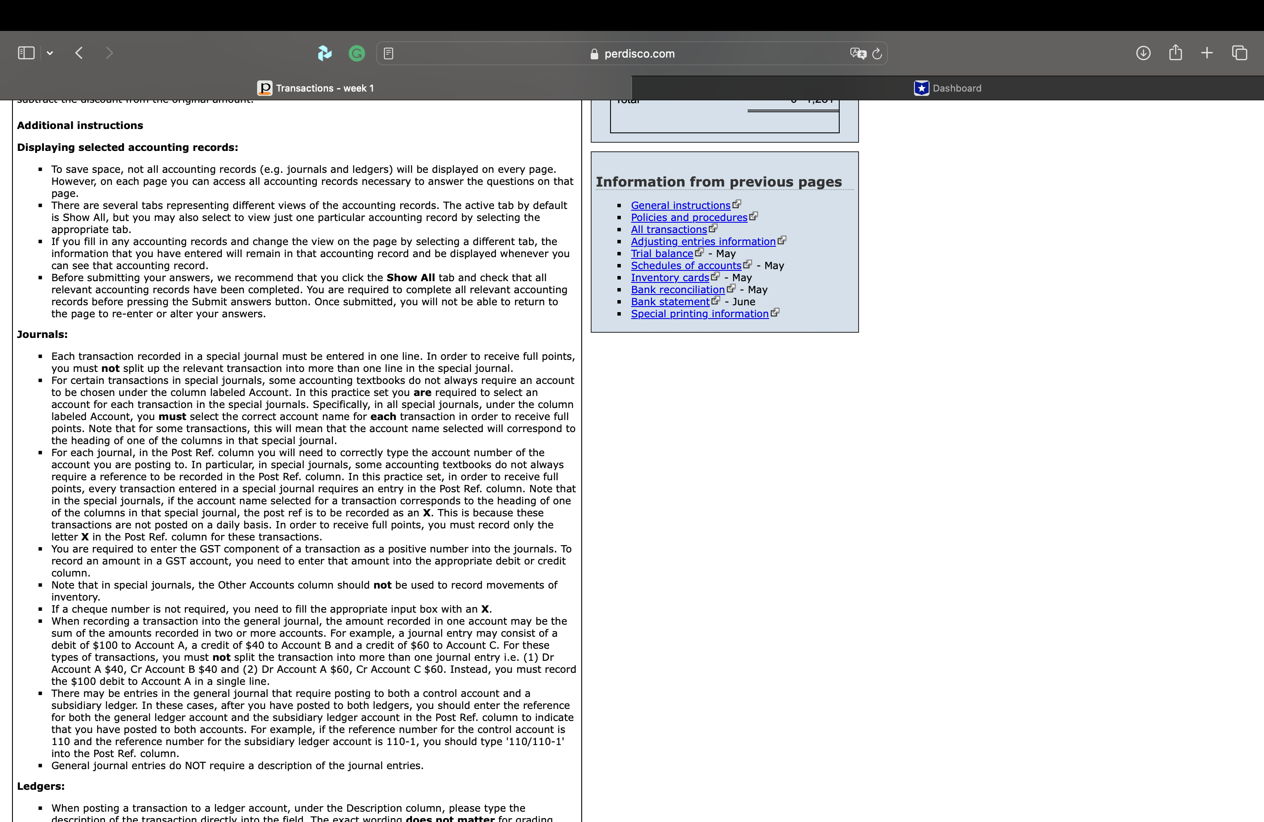Open the sidebar options dropdown chevron

pos(50,53)
